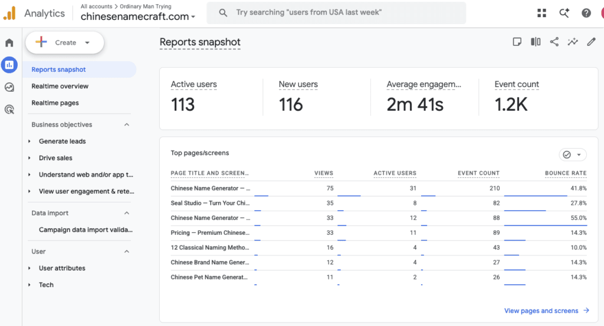Screen dimensions: 604x326
Task: Expand Tech tree item
Action: coord(29,285)
